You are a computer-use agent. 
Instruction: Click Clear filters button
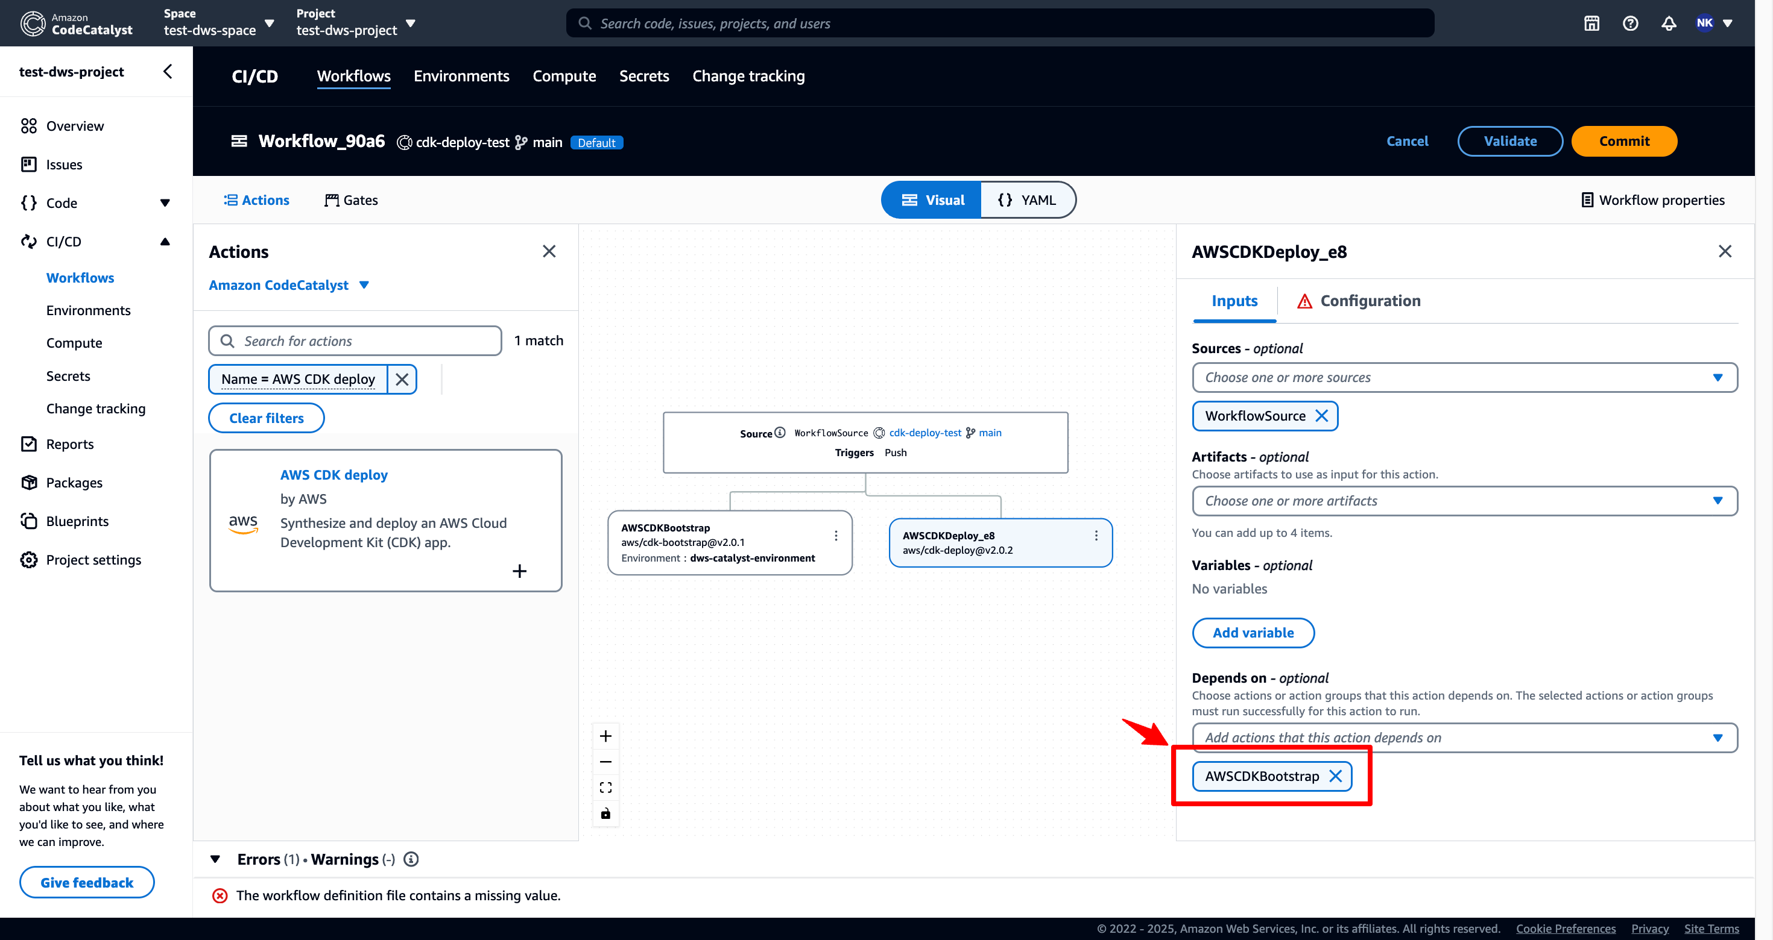[267, 418]
